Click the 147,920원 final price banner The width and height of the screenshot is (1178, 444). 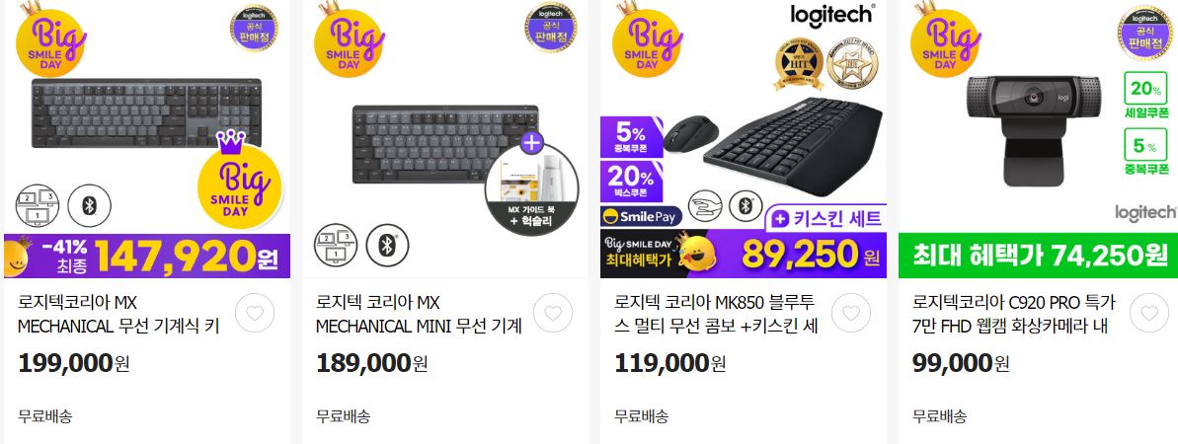pos(146,257)
